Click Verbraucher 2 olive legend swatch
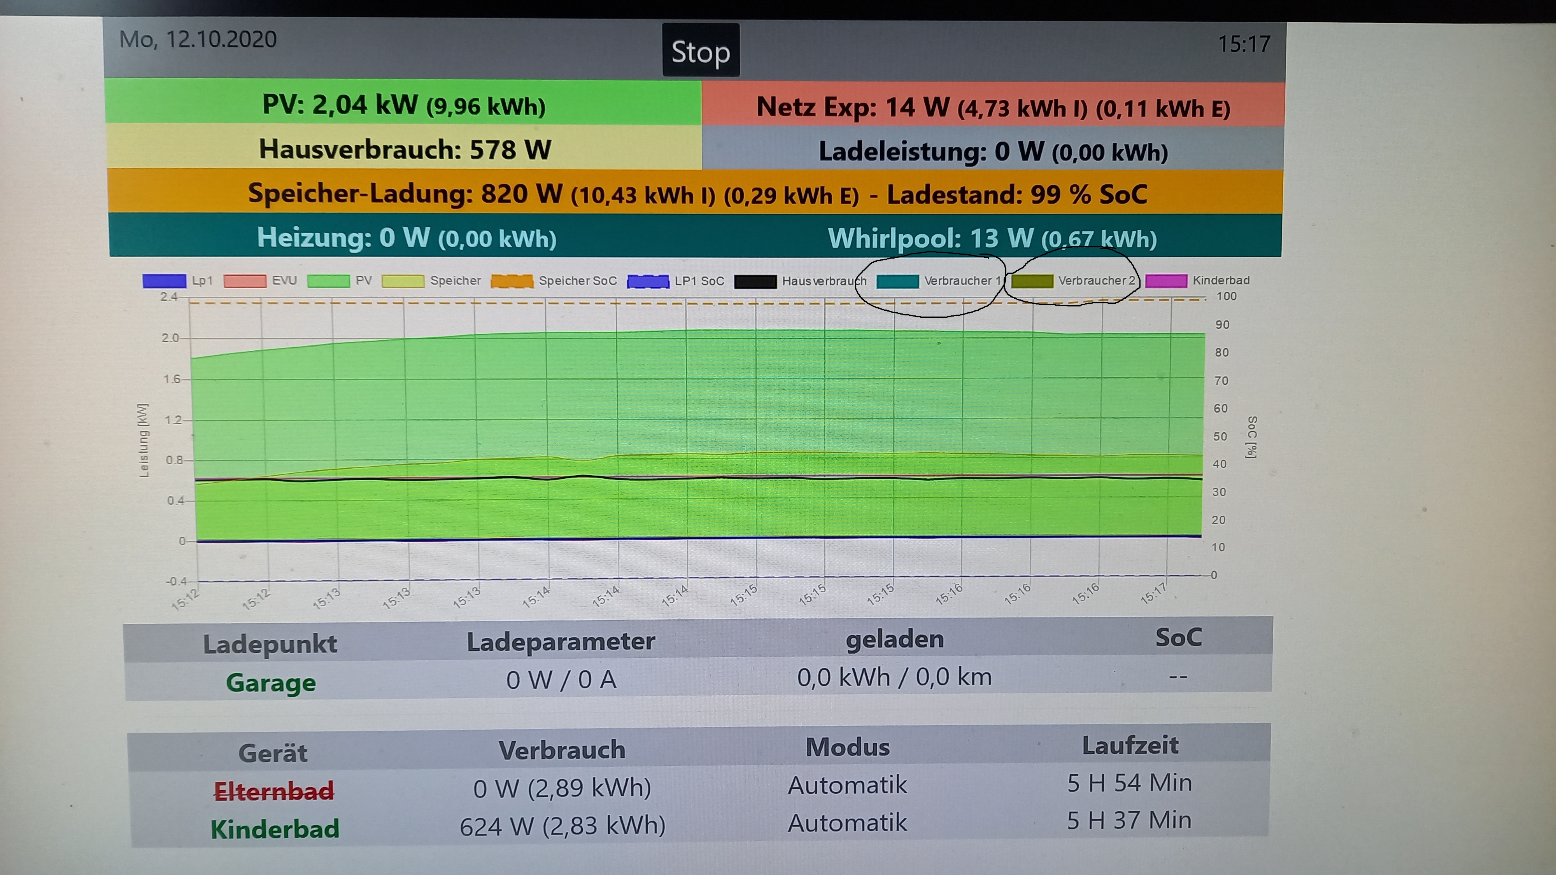1556x875 pixels. pyautogui.click(x=1032, y=282)
